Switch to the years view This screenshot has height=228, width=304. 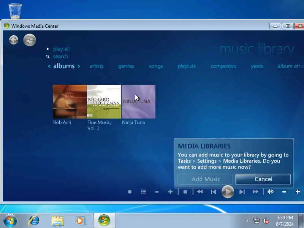[x=257, y=66]
